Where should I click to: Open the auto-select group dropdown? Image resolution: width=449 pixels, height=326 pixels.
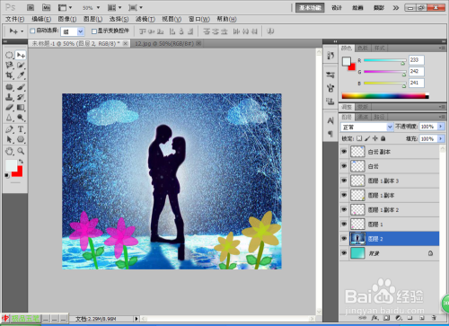pos(80,31)
